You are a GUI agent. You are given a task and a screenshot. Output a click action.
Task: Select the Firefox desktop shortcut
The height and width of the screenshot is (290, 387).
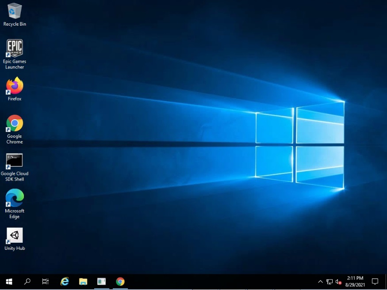tap(15, 89)
